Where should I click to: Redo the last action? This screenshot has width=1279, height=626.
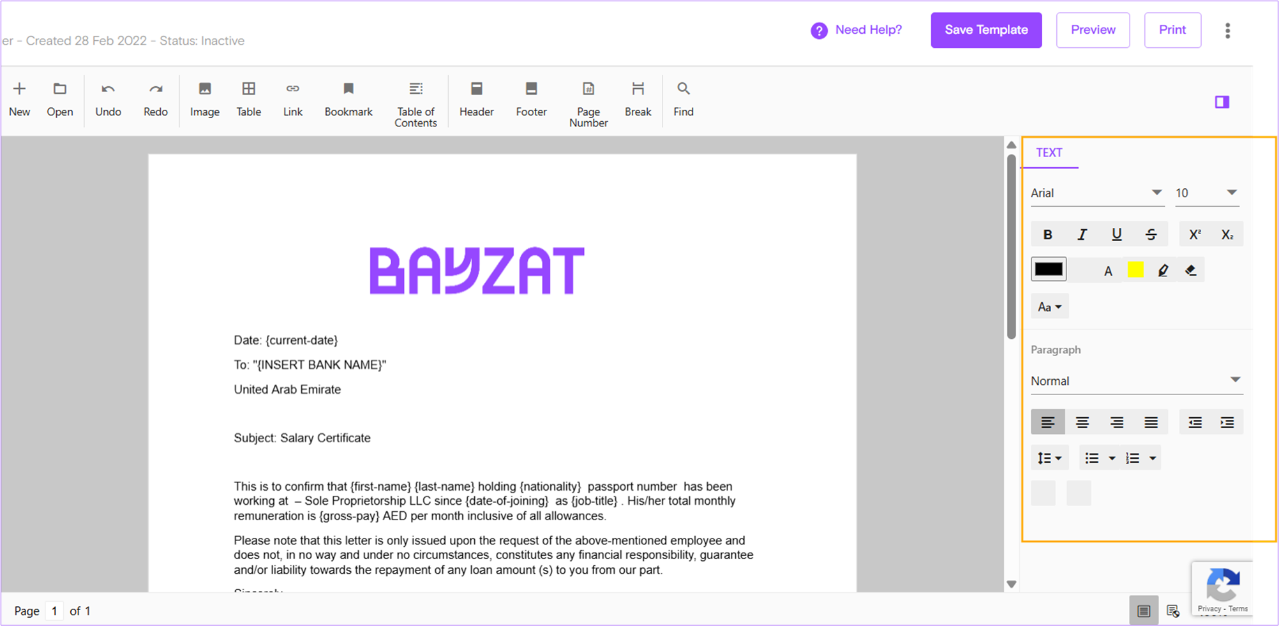coord(156,89)
